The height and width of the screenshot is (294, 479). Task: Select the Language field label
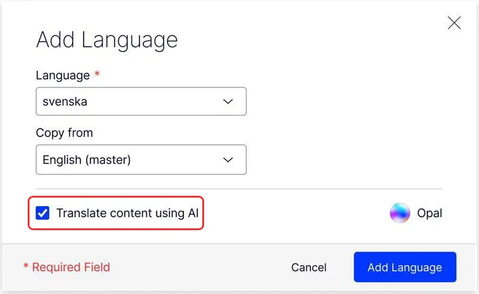pos(63,75)
